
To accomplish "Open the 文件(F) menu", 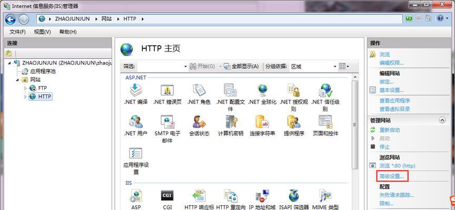I will click(x=18, y=32).
